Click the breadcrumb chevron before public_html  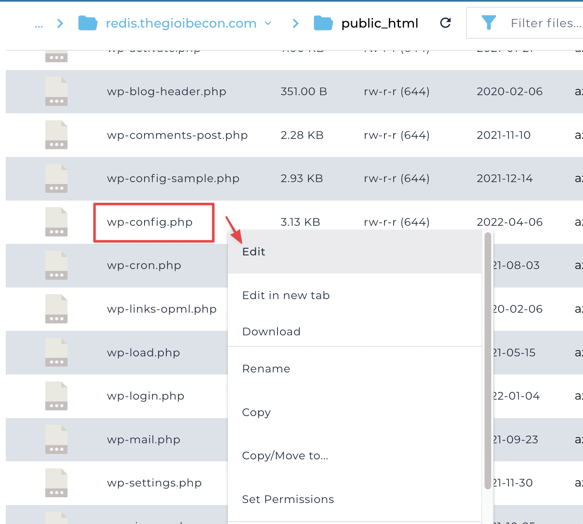point(295,23)
